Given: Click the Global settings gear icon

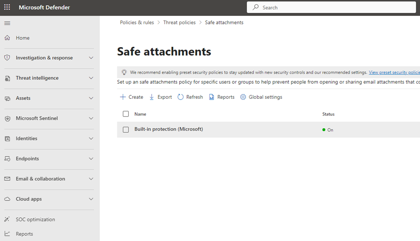Looking at the screenshot, I should pyautogui.click(x=243, y=97).
